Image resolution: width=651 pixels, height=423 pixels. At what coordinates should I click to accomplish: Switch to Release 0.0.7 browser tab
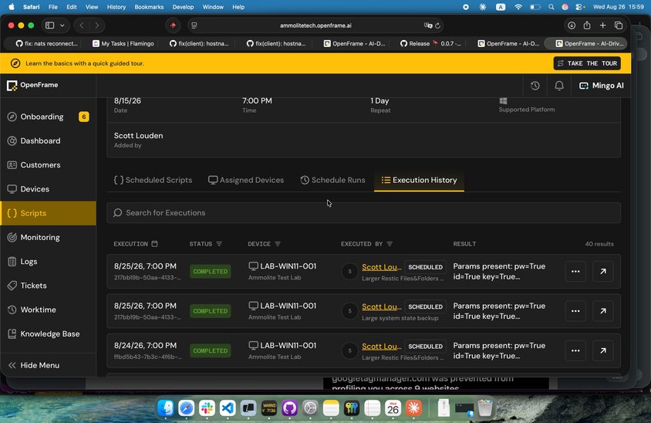pyautogui.click(x=431, y=43)
